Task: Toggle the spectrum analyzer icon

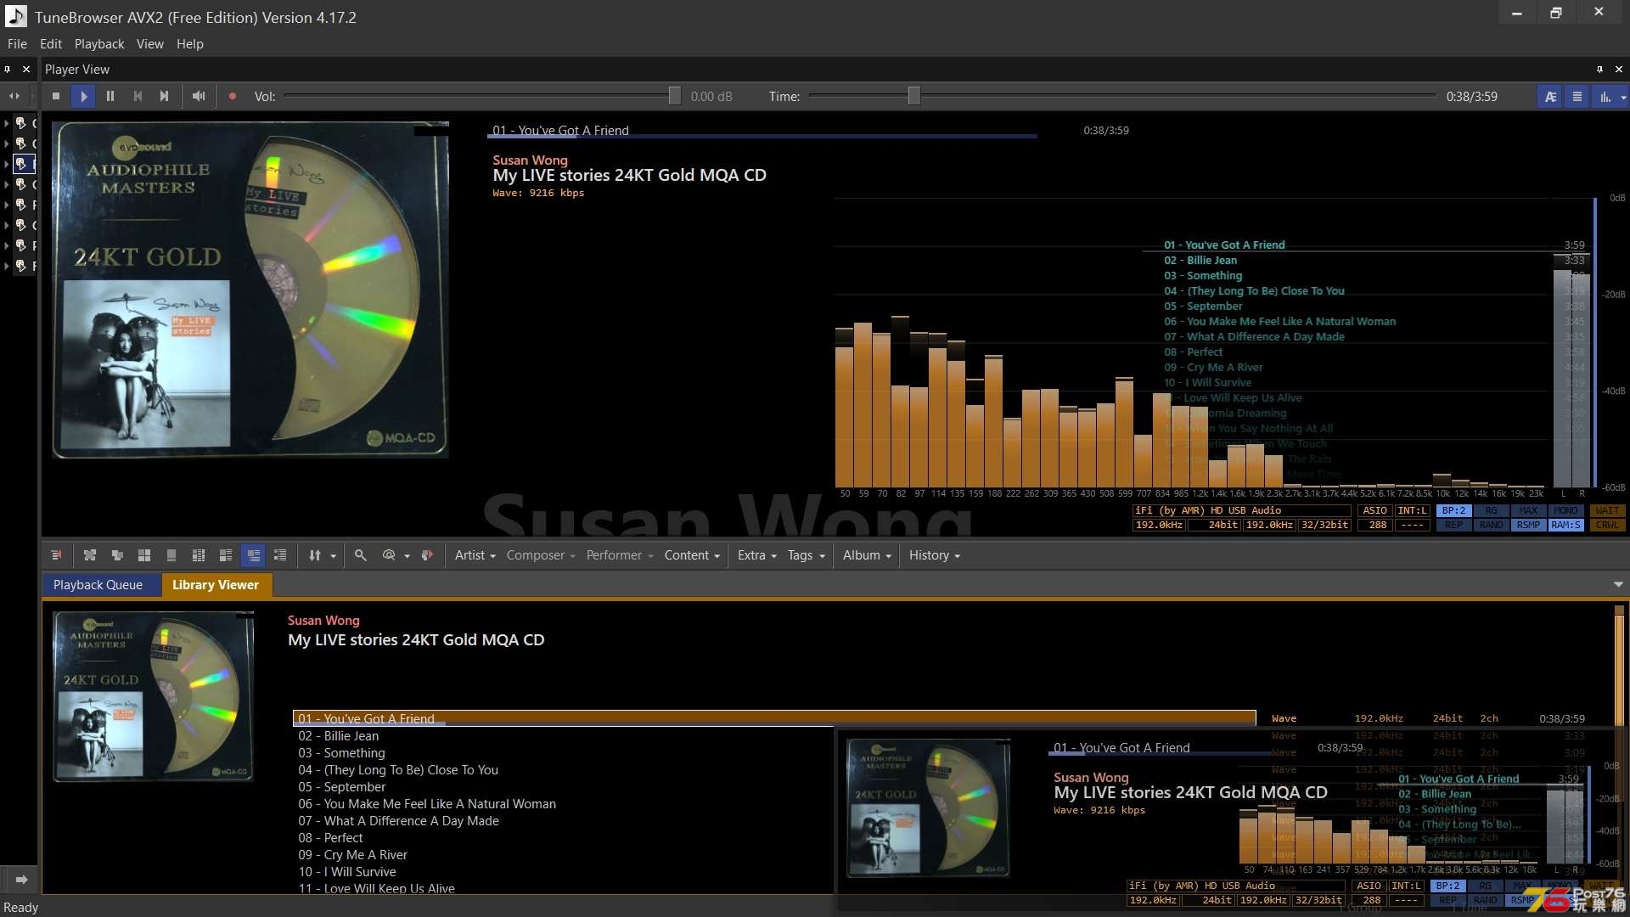Action: pos(1605,97)
